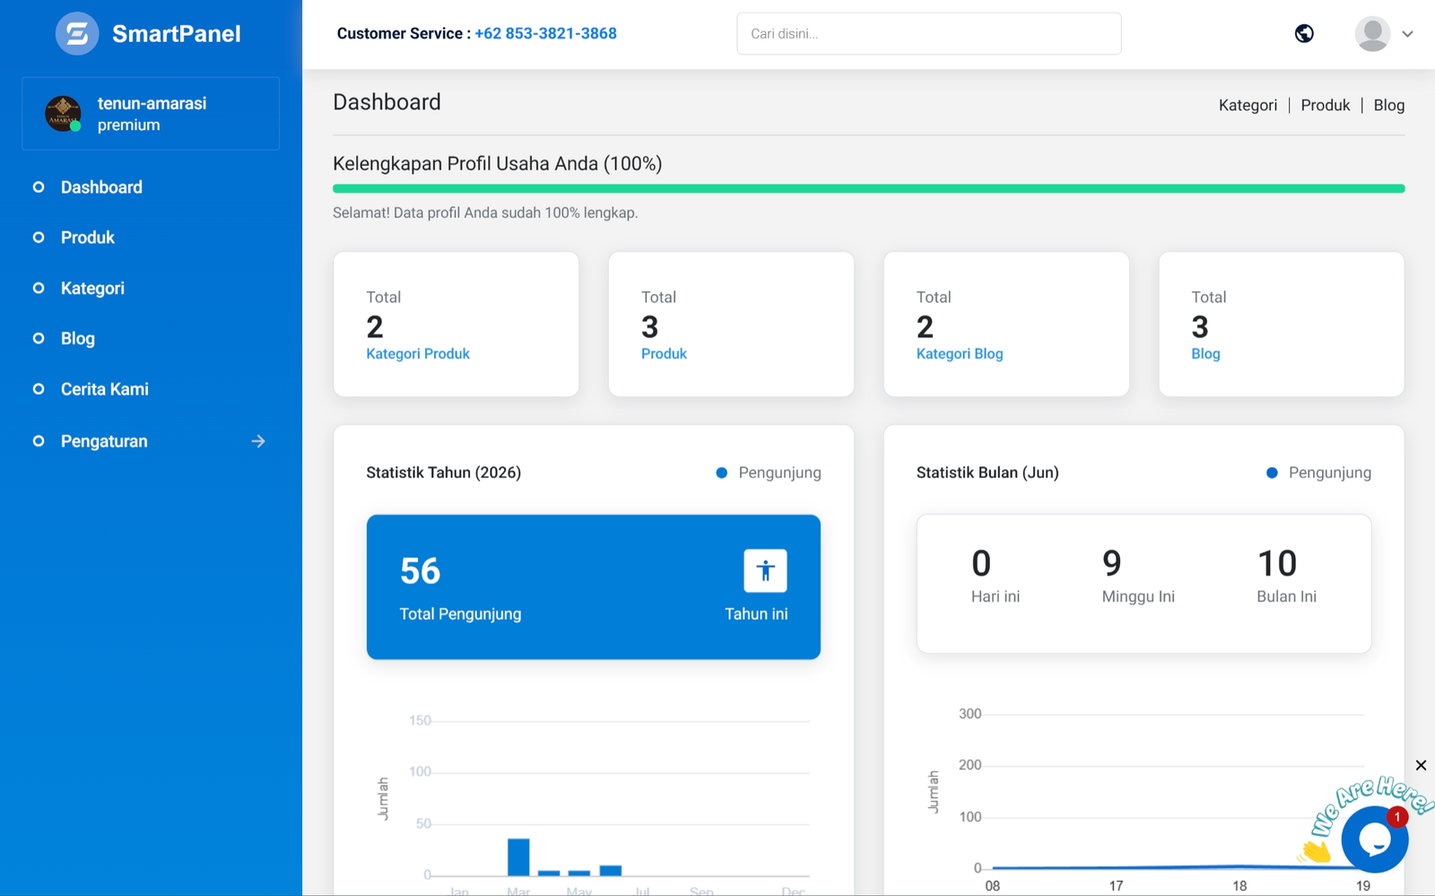
Task: Toggle Pengunjung legend in yearly statistics
Action: 769,473
